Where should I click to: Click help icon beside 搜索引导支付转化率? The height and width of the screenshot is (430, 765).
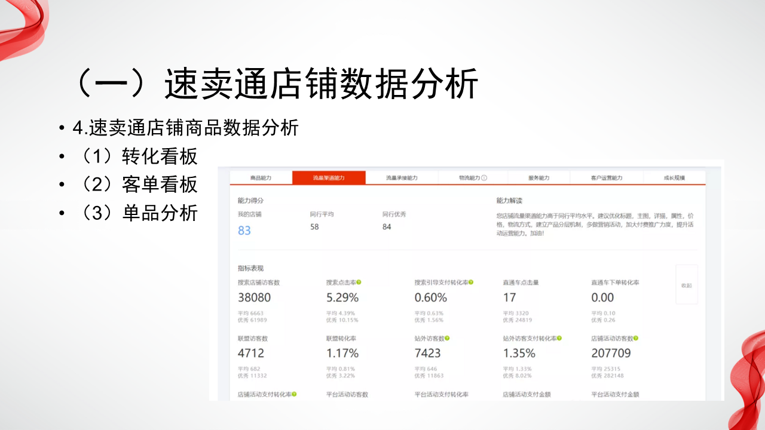pyautogui.click(x=471, y=282)
